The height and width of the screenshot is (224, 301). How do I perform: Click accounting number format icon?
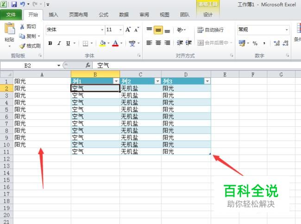pos(242,43)
